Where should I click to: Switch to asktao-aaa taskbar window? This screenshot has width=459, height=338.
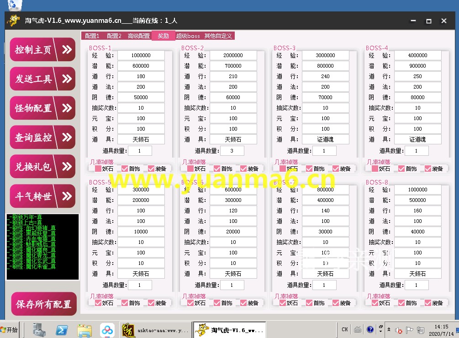(155, 330)
